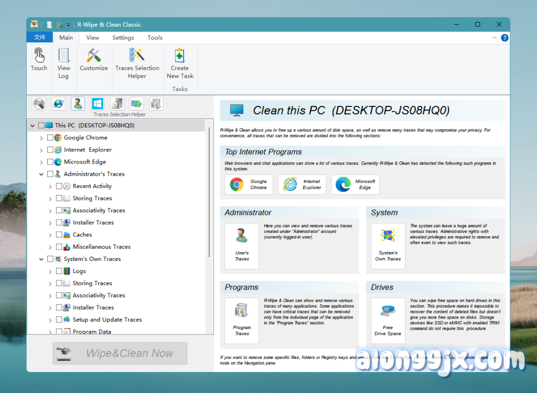Open the System's Own Traces tile
Viewport: 537px width, 393px height.
(388, 246)
